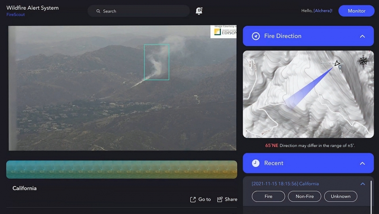Click the snoozed notification bell icon

click(x=199, y=11)
